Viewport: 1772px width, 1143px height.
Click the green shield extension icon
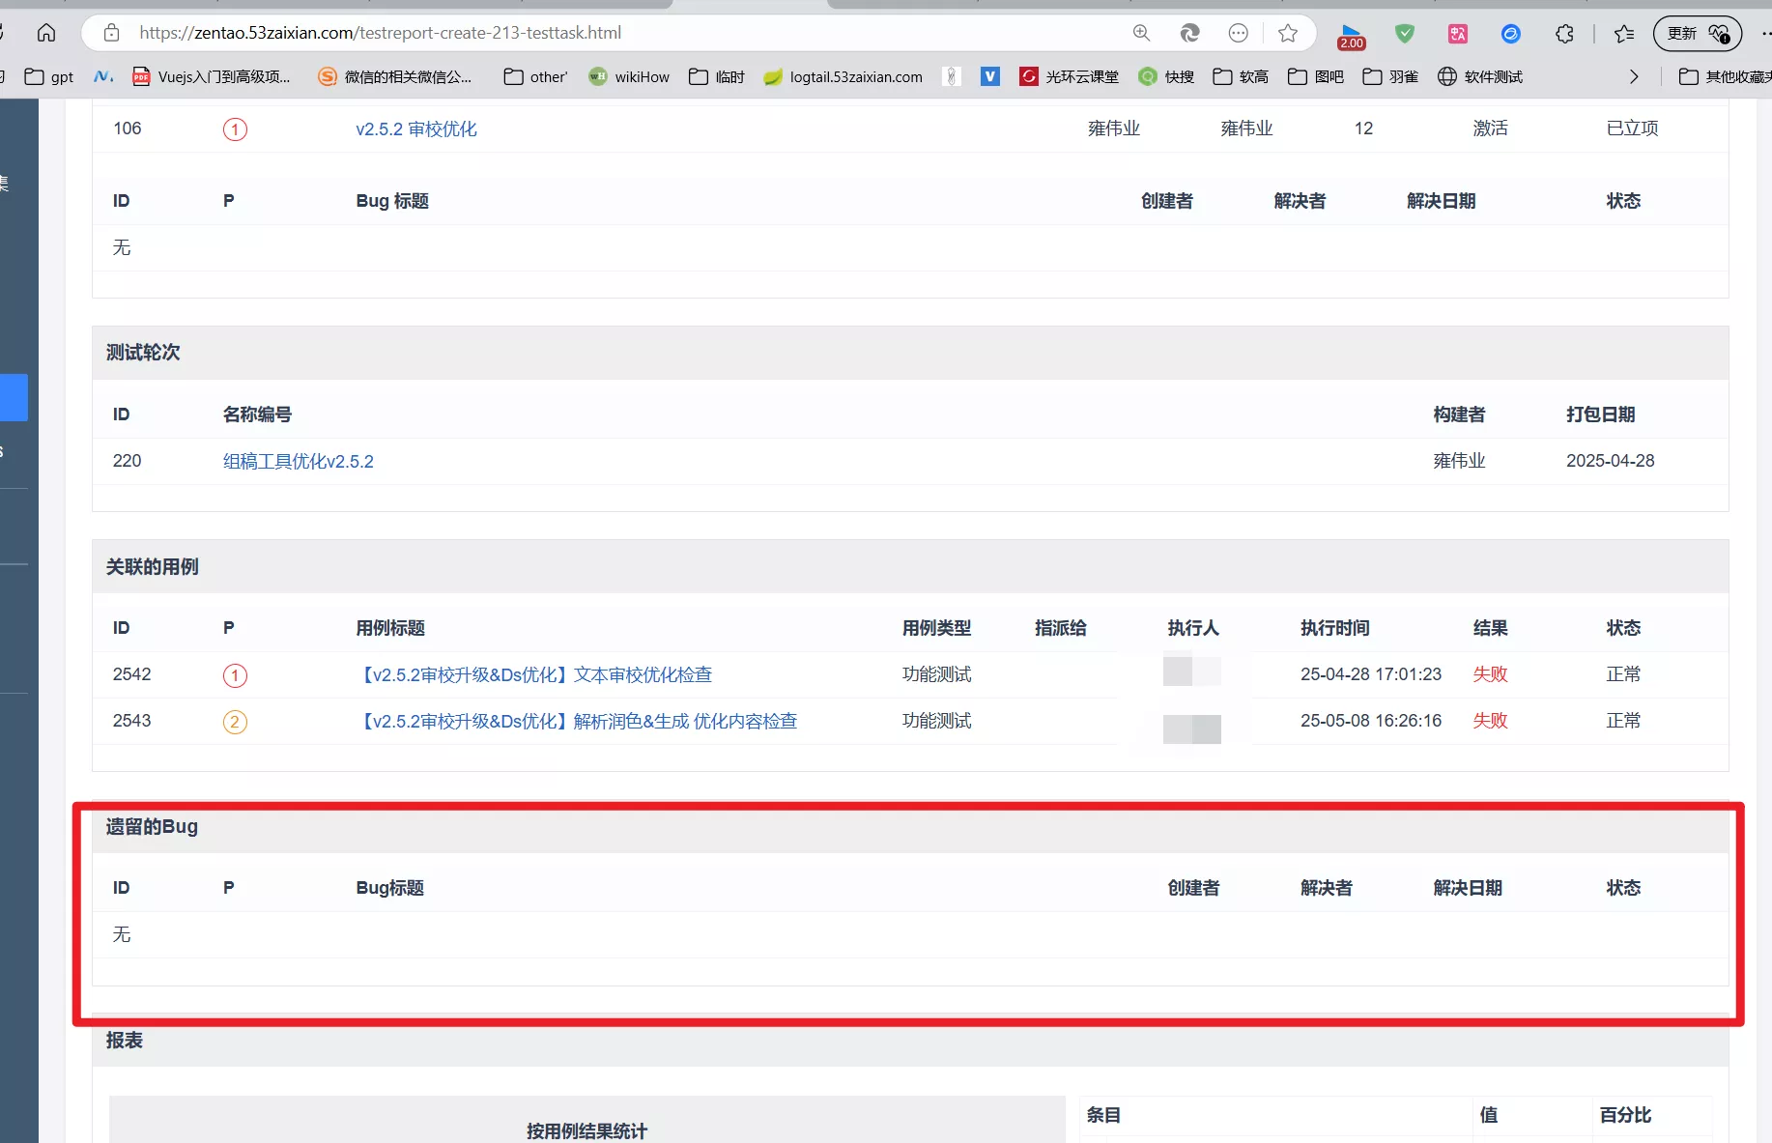[x=1405, y=34]
